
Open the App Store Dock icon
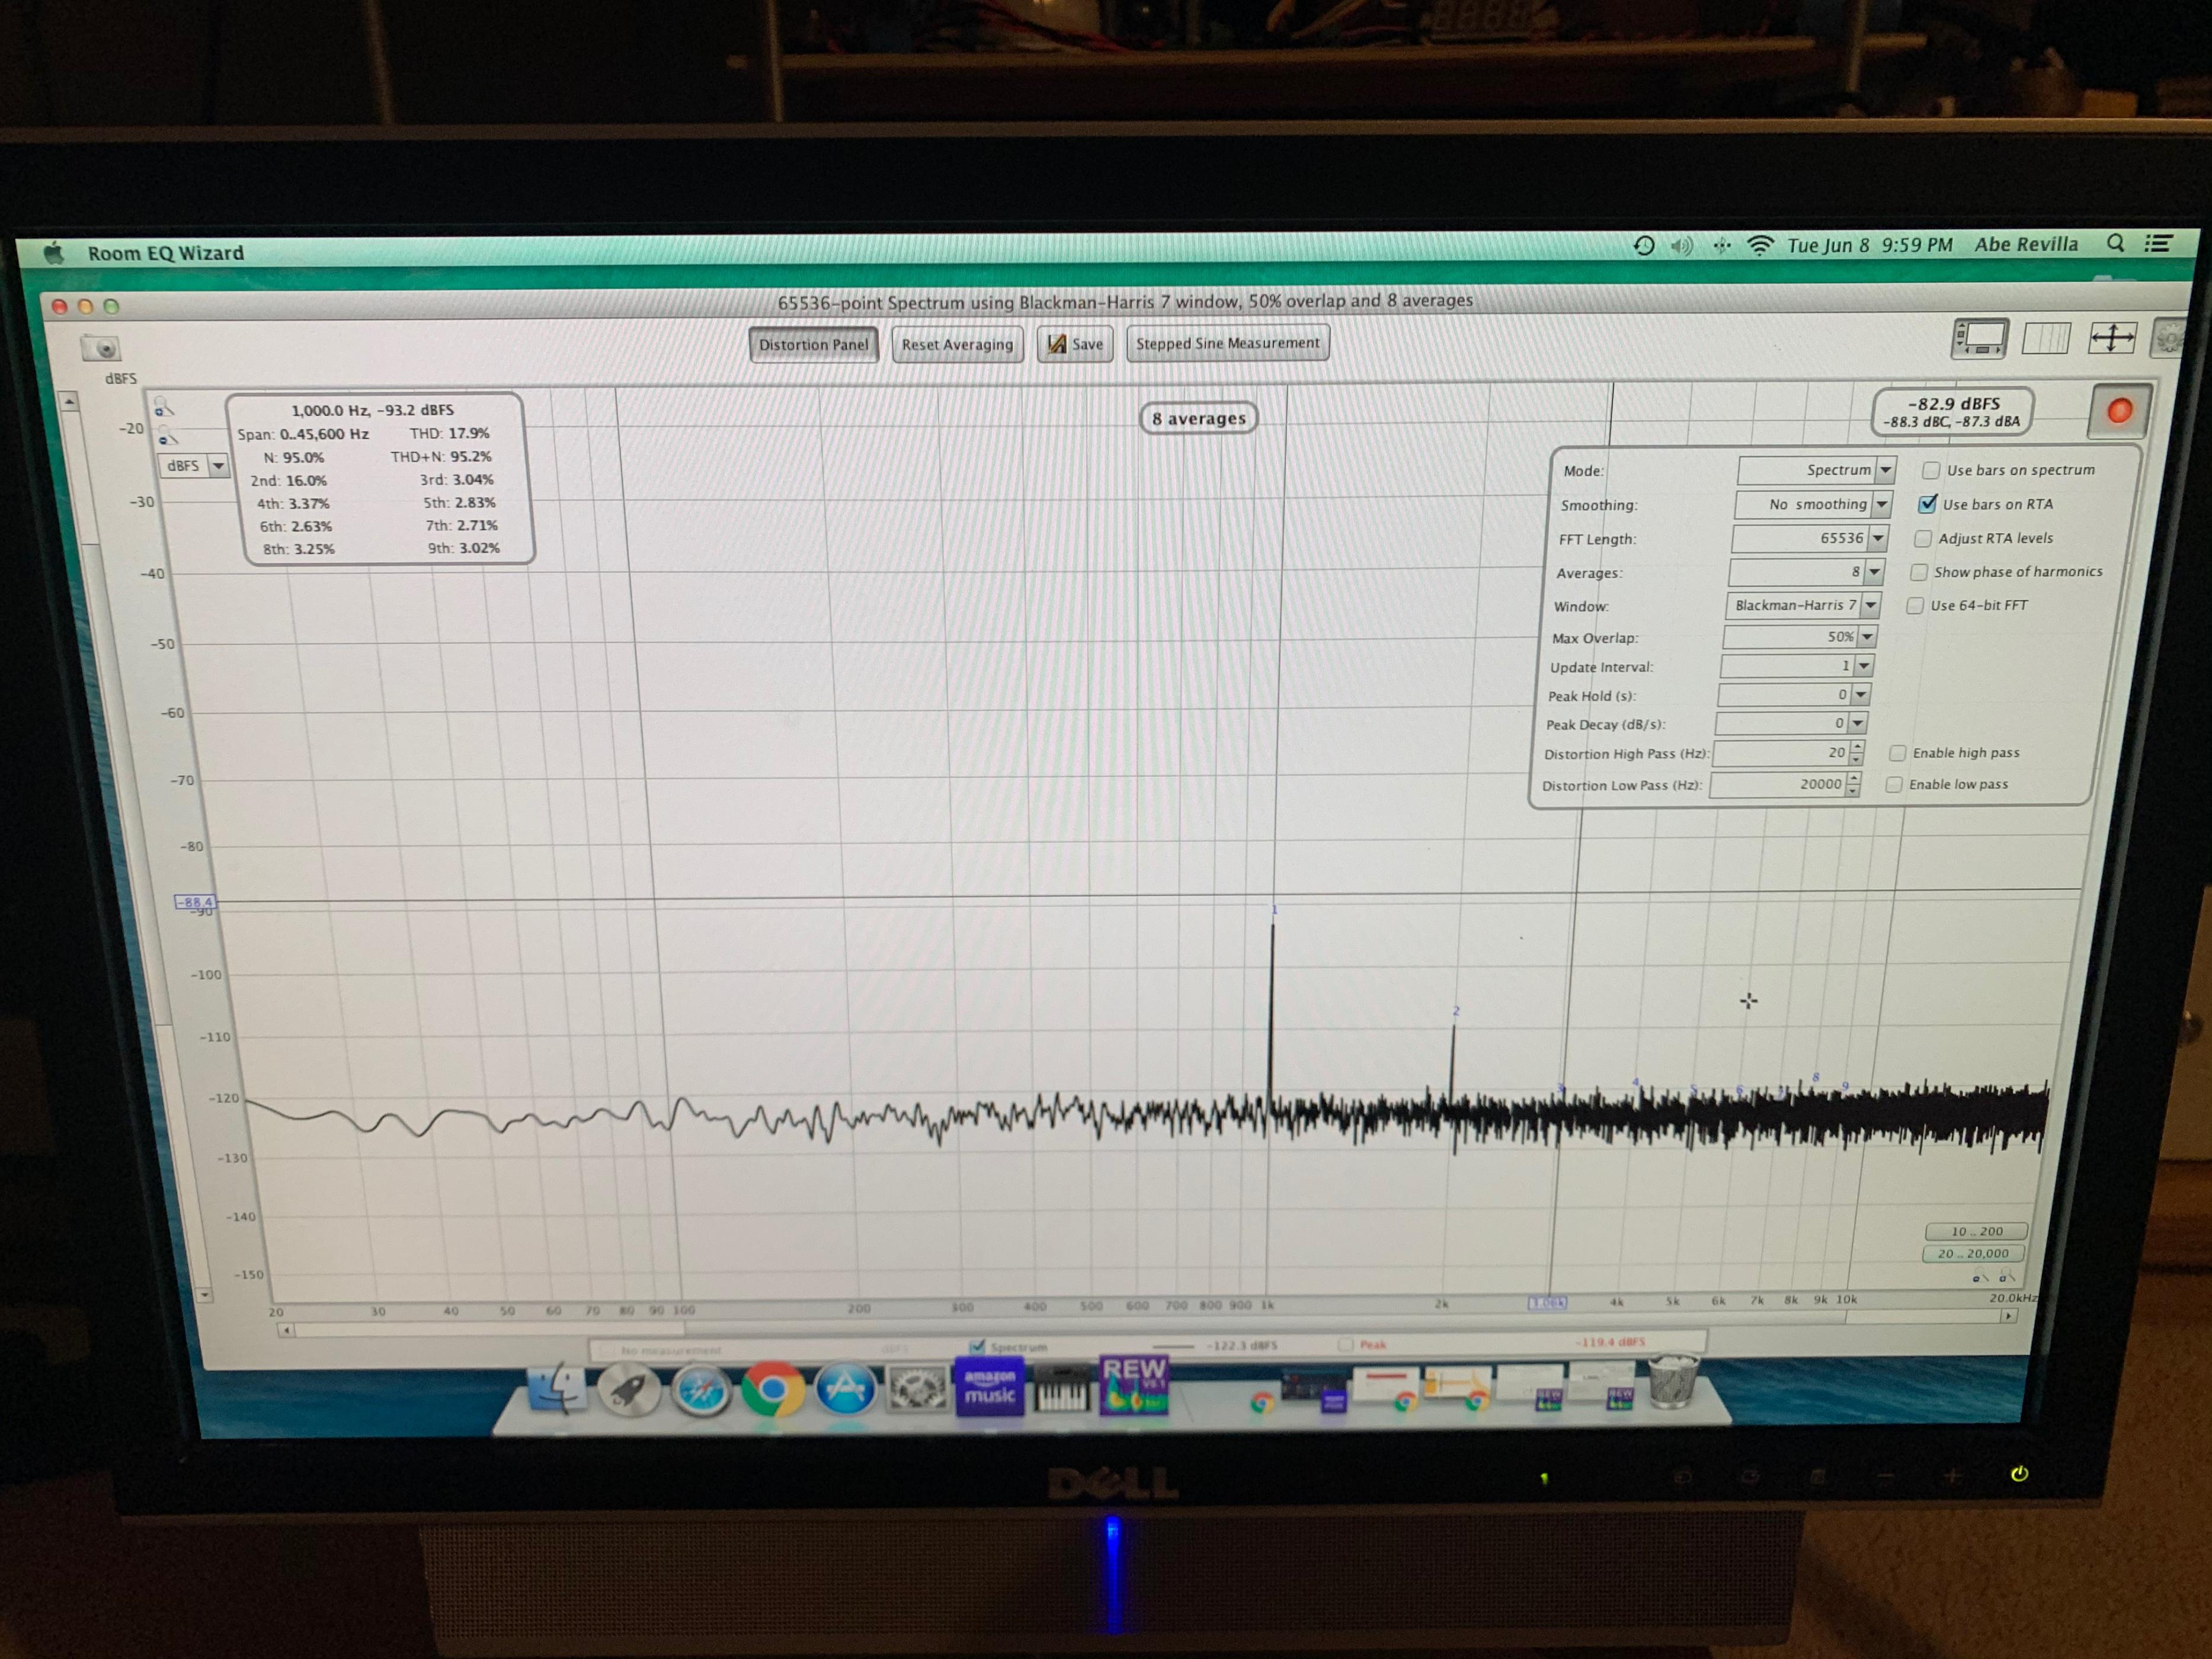pos(845,1389)
